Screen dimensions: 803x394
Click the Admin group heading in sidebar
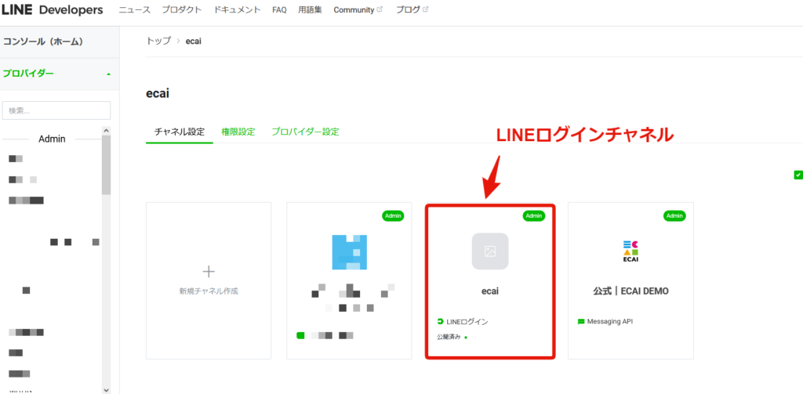[52, 139]
